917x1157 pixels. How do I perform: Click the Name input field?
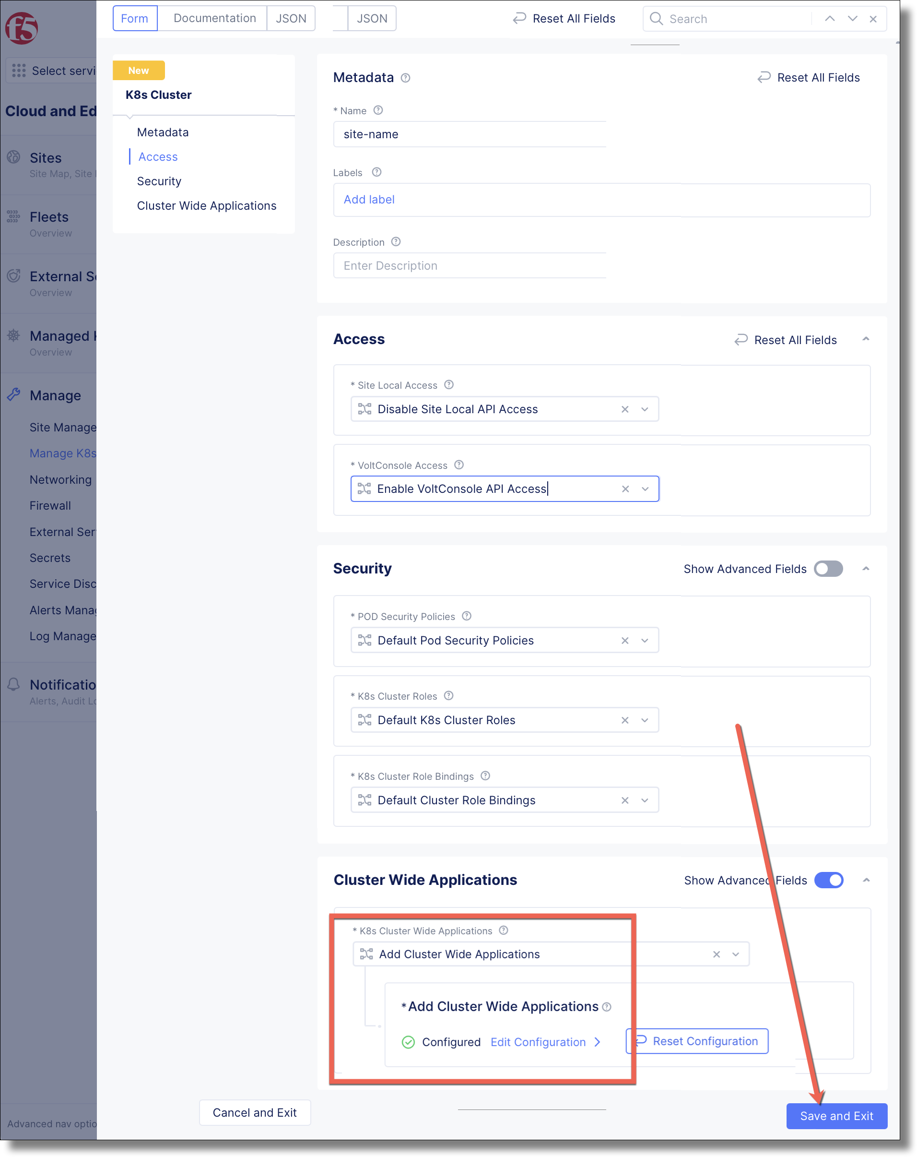pos(470,134)
